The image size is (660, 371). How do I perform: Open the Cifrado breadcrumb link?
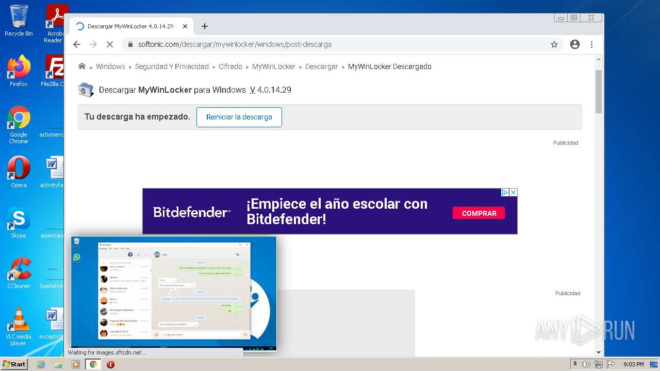230,66
